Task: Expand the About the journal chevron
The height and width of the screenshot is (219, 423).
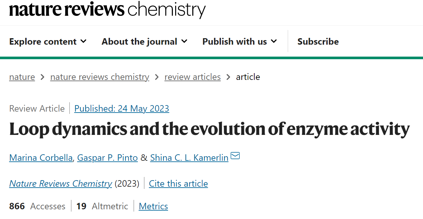Action: click(x=184, y=41)
